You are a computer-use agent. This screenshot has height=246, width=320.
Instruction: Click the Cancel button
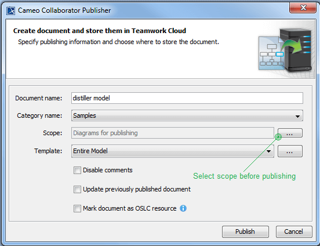pos(294,231)
